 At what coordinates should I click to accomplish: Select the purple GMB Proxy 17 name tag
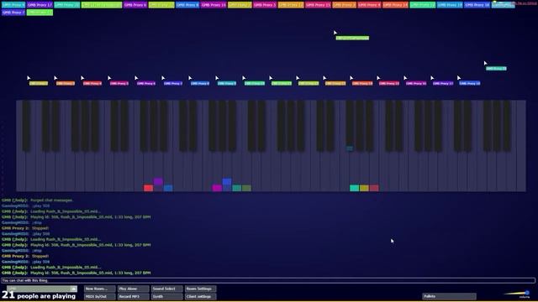coord(40,5)
